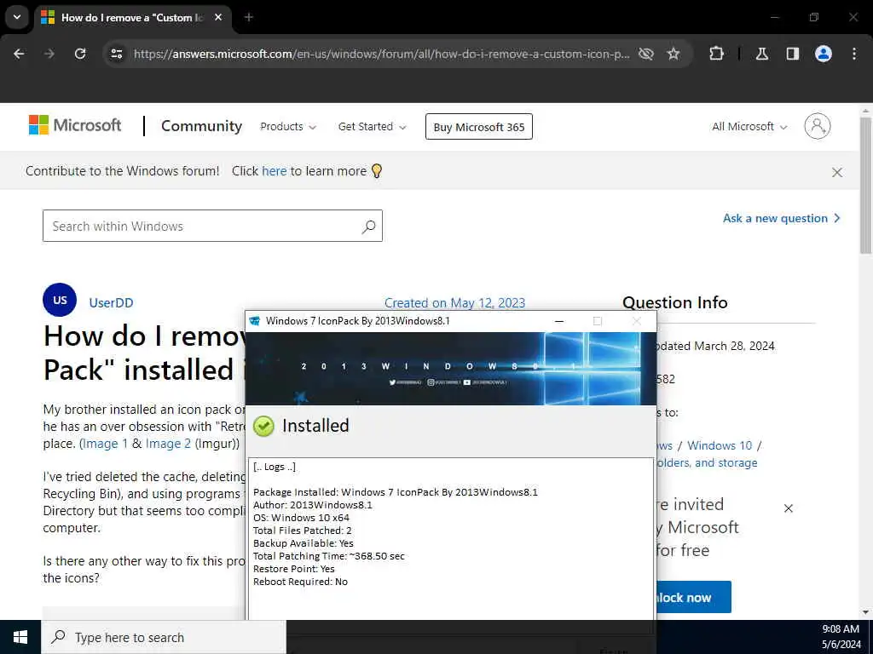Click the 2013Windows8.1 banner image
This screenshot has height=654, width=873.
pos(451,369)
